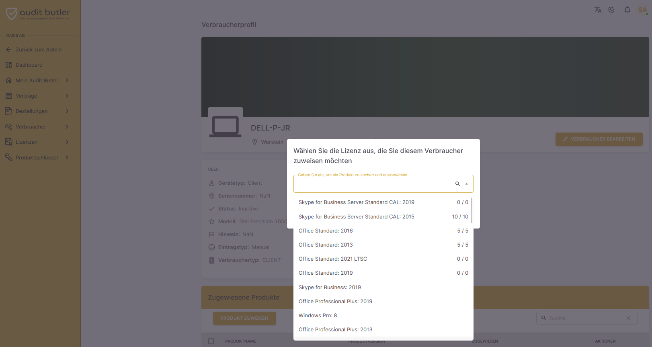This screenshot has height=347, width=652.
Task: Expand Mein Audit Butler submenu chevron
Action: coord(67,80)
